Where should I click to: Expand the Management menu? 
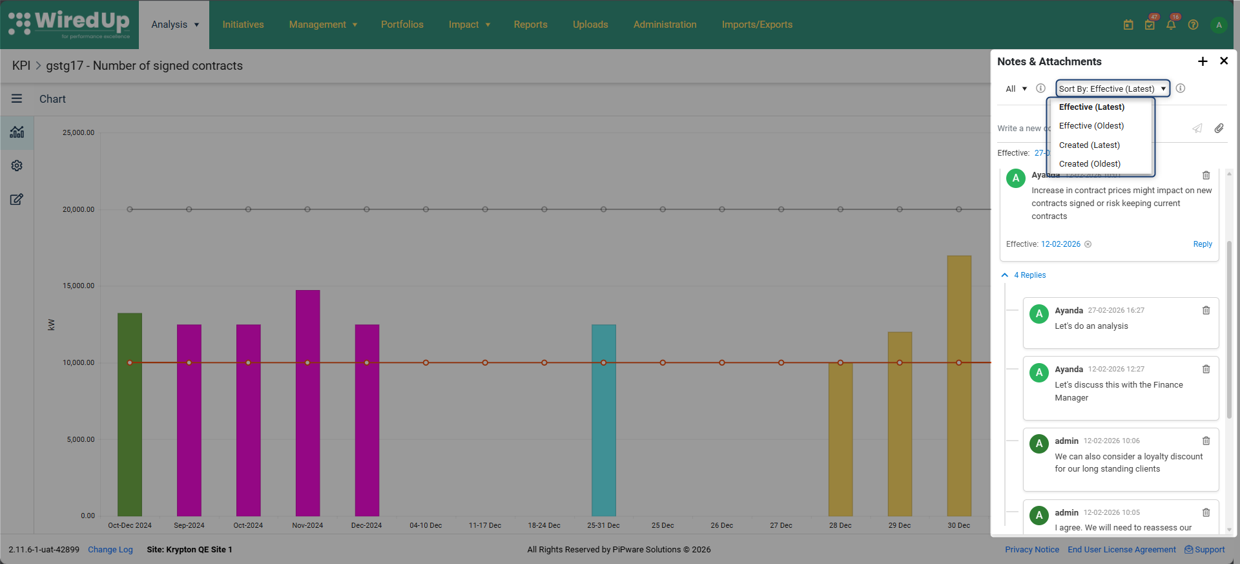click(323, 25)
